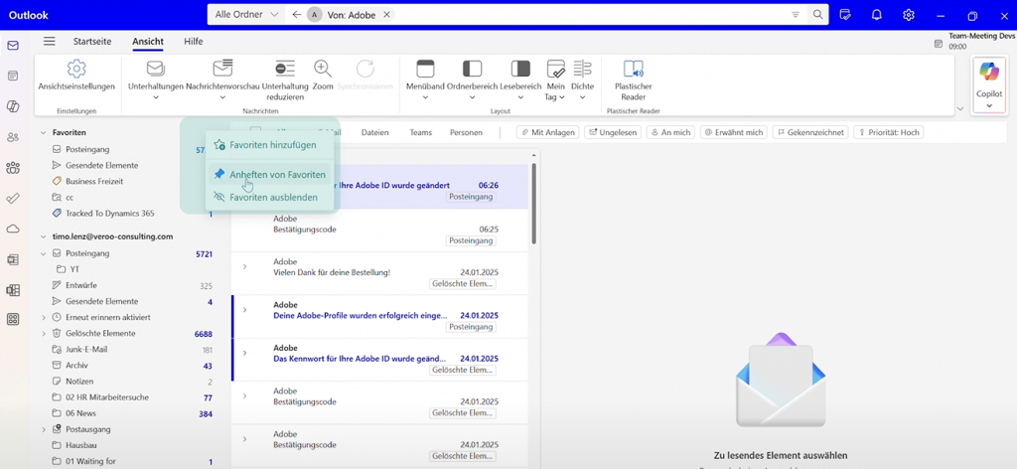Open the Tracked To Dynamics 365 folder
This screenshot has width=1017, height=469.
[109, 214]
